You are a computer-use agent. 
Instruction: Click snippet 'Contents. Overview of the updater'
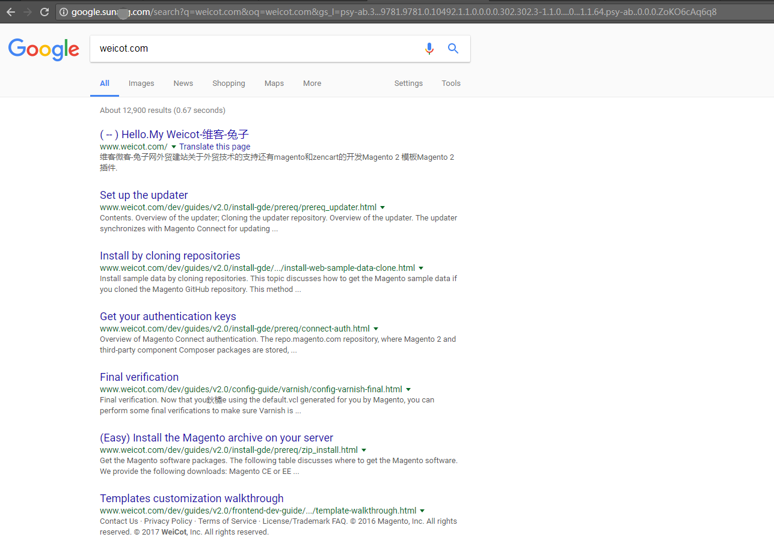[278, 223]
